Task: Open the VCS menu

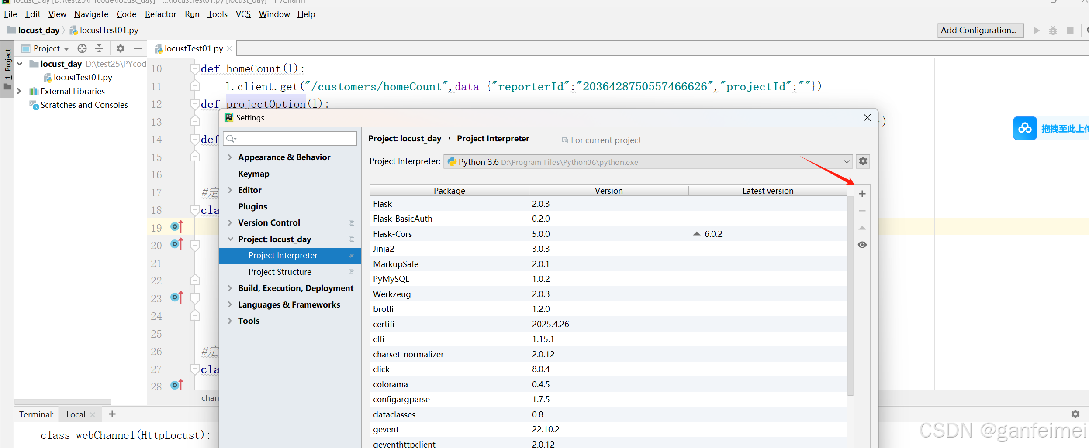Action: [x=243, y=14]
